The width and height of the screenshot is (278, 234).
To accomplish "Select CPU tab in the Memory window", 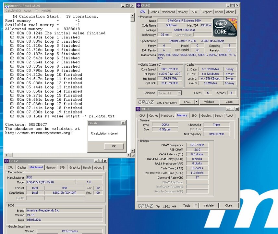I will (142, 115).
